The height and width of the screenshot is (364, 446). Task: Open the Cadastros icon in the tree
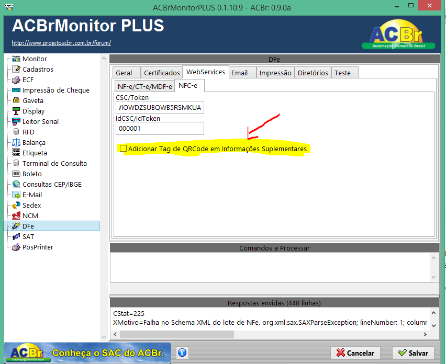pyautogui.click(x=16, y=69)
